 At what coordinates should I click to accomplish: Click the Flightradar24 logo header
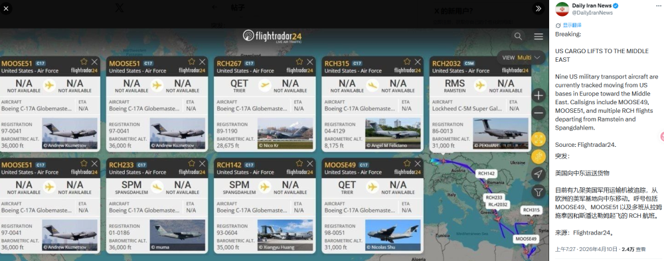272,36
